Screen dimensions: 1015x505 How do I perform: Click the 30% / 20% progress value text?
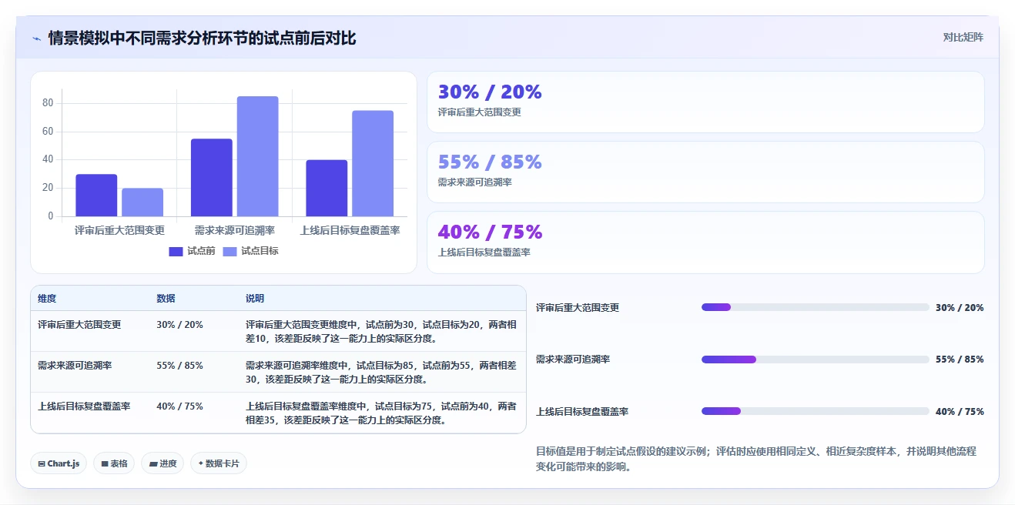point(960,307)
